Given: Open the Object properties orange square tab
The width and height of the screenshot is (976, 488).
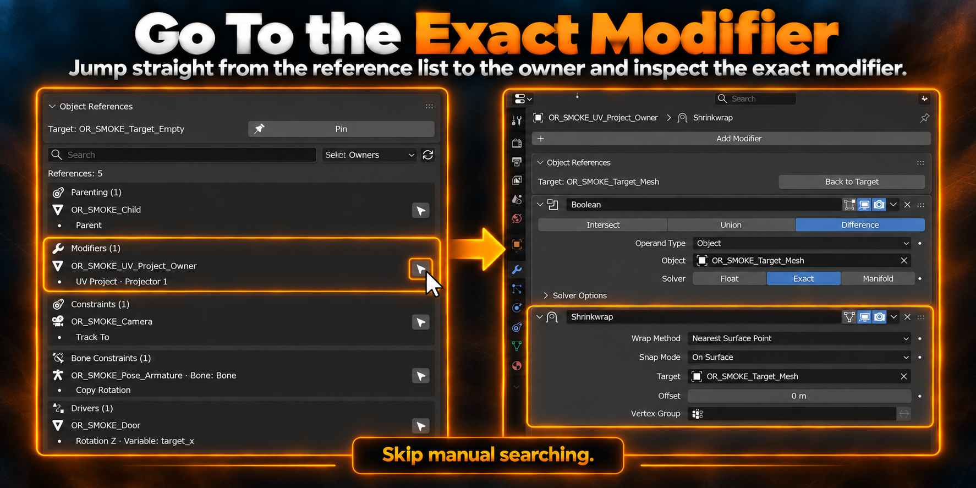Looking at the screenshot, I should point(517,244).
